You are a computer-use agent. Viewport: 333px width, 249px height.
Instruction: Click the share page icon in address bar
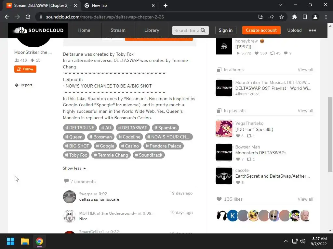point(271,17)
